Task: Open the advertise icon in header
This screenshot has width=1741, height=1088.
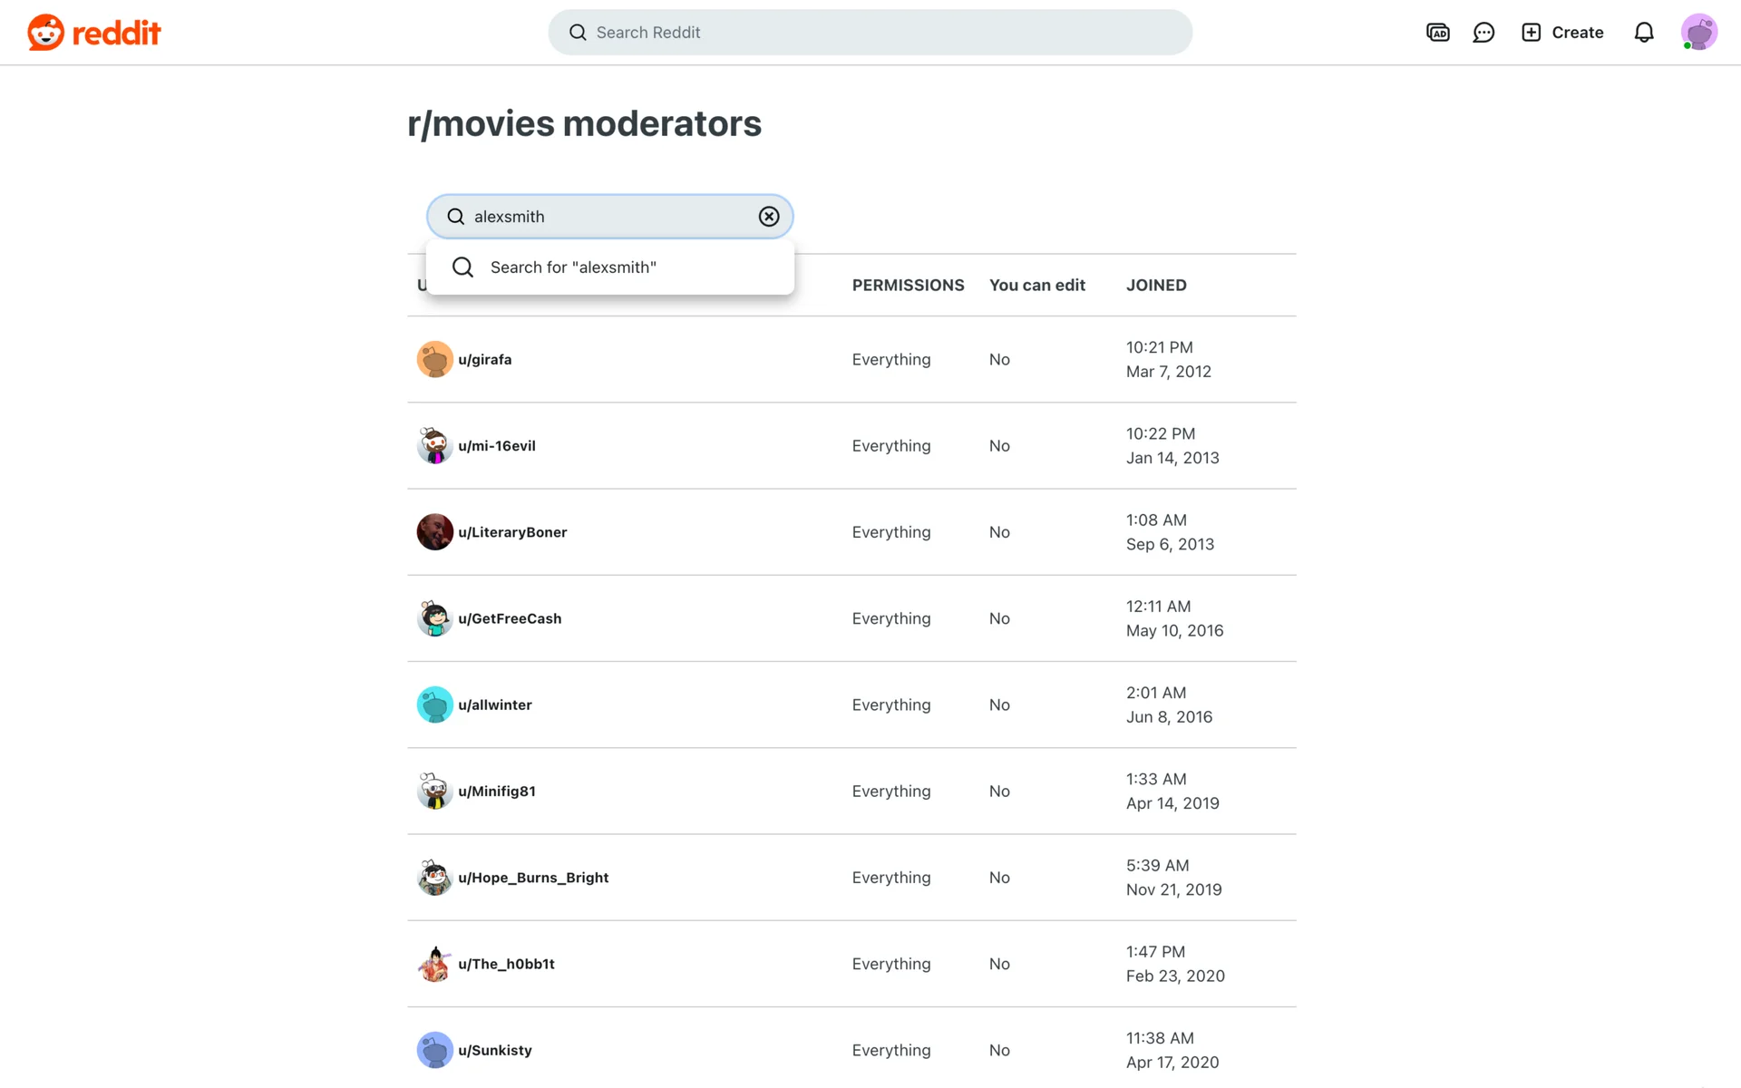Action: pos(1437,33)
